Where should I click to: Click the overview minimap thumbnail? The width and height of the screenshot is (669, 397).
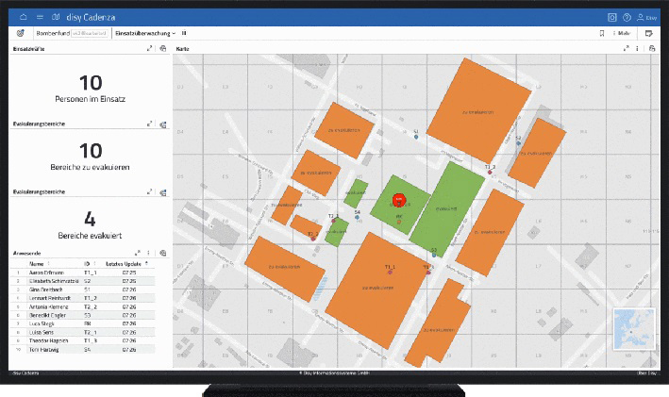[634, 329]
